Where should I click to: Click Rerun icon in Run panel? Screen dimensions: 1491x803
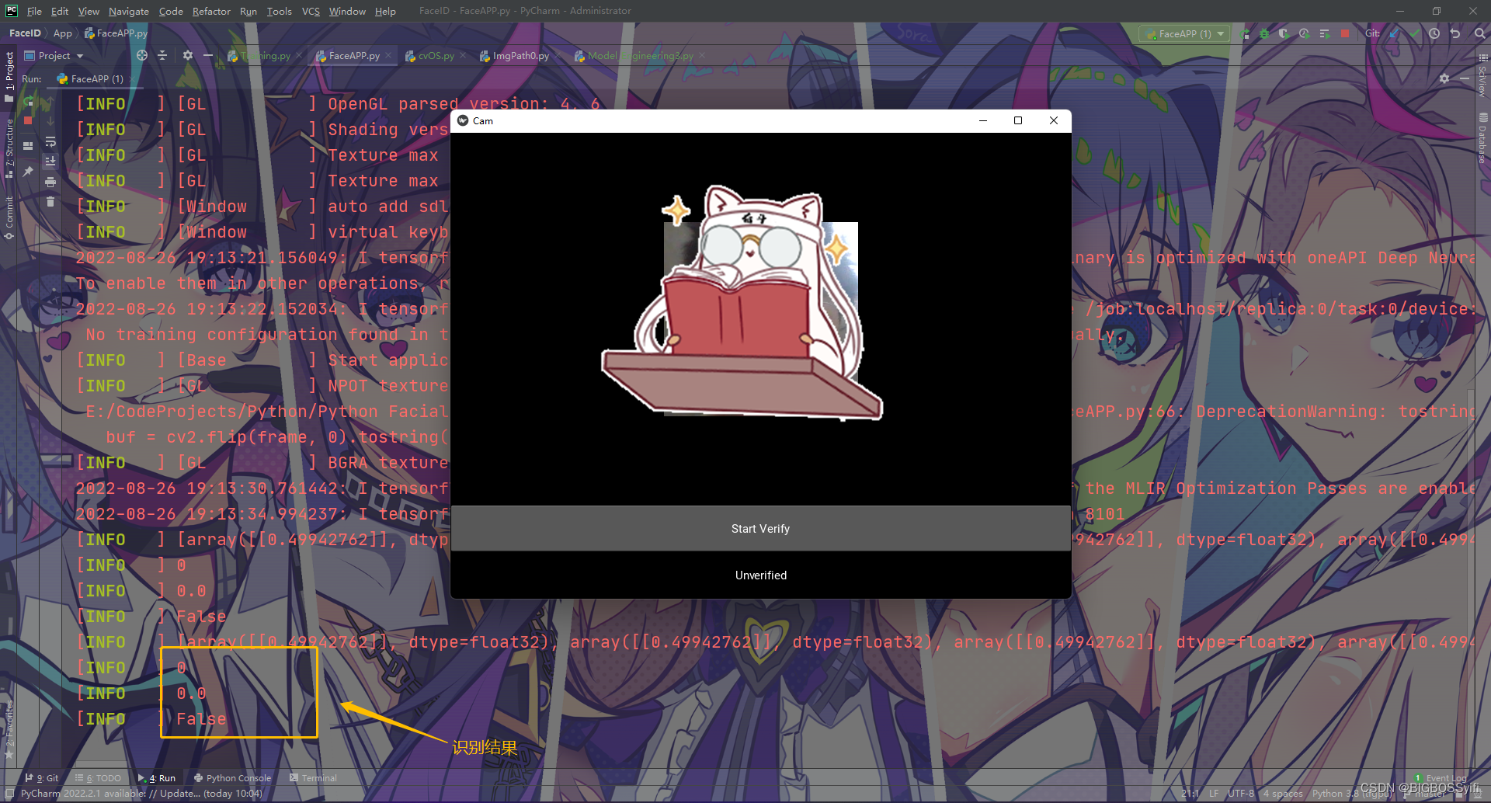(x=29, y=103)
